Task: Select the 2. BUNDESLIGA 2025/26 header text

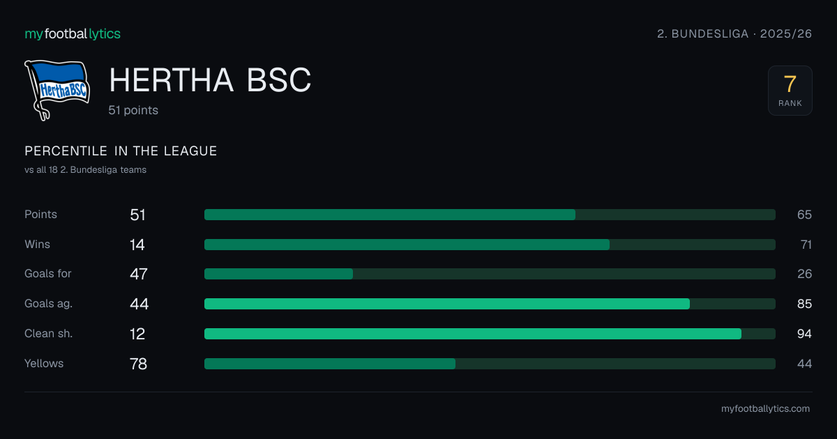Action: (x=734, y=33)
